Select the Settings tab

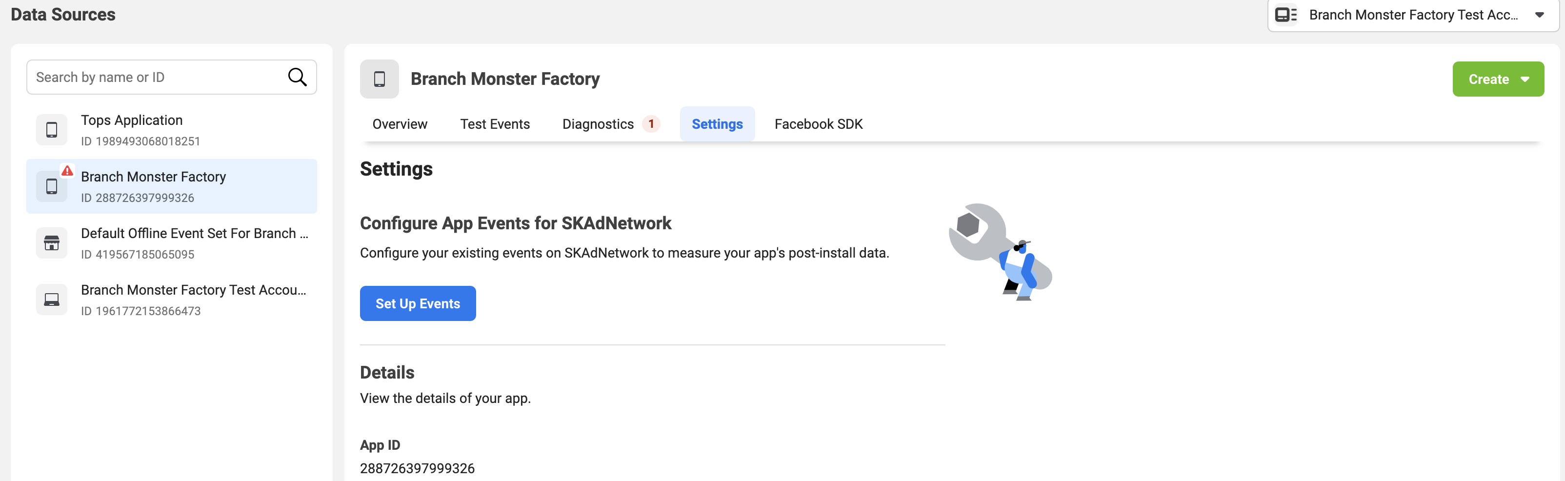point(717,124)
